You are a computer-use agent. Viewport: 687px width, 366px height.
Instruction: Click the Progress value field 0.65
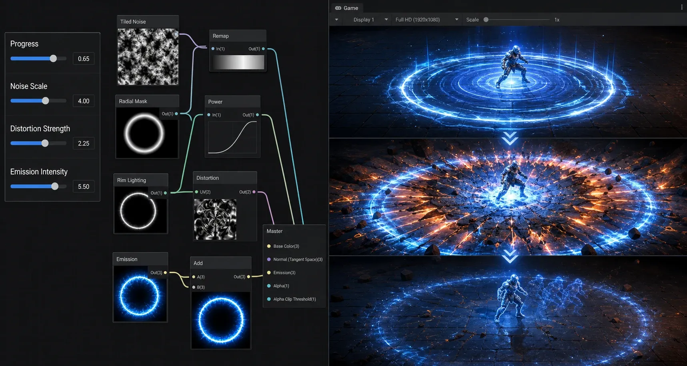click(84, 59)
